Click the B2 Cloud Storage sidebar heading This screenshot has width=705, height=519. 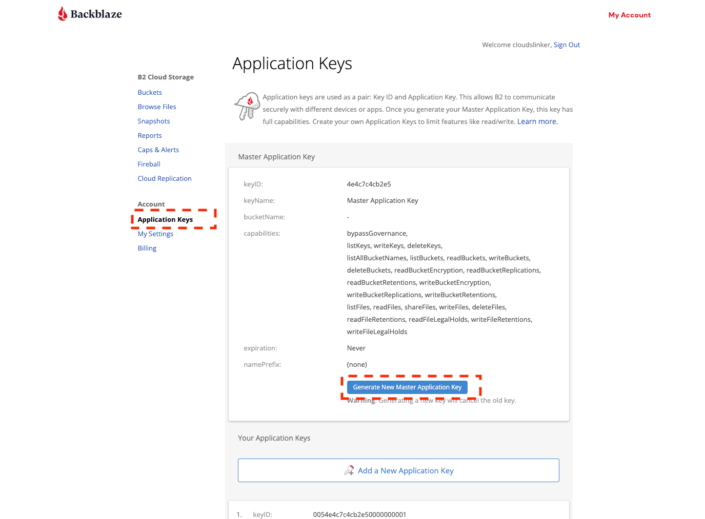coord(166,77)
